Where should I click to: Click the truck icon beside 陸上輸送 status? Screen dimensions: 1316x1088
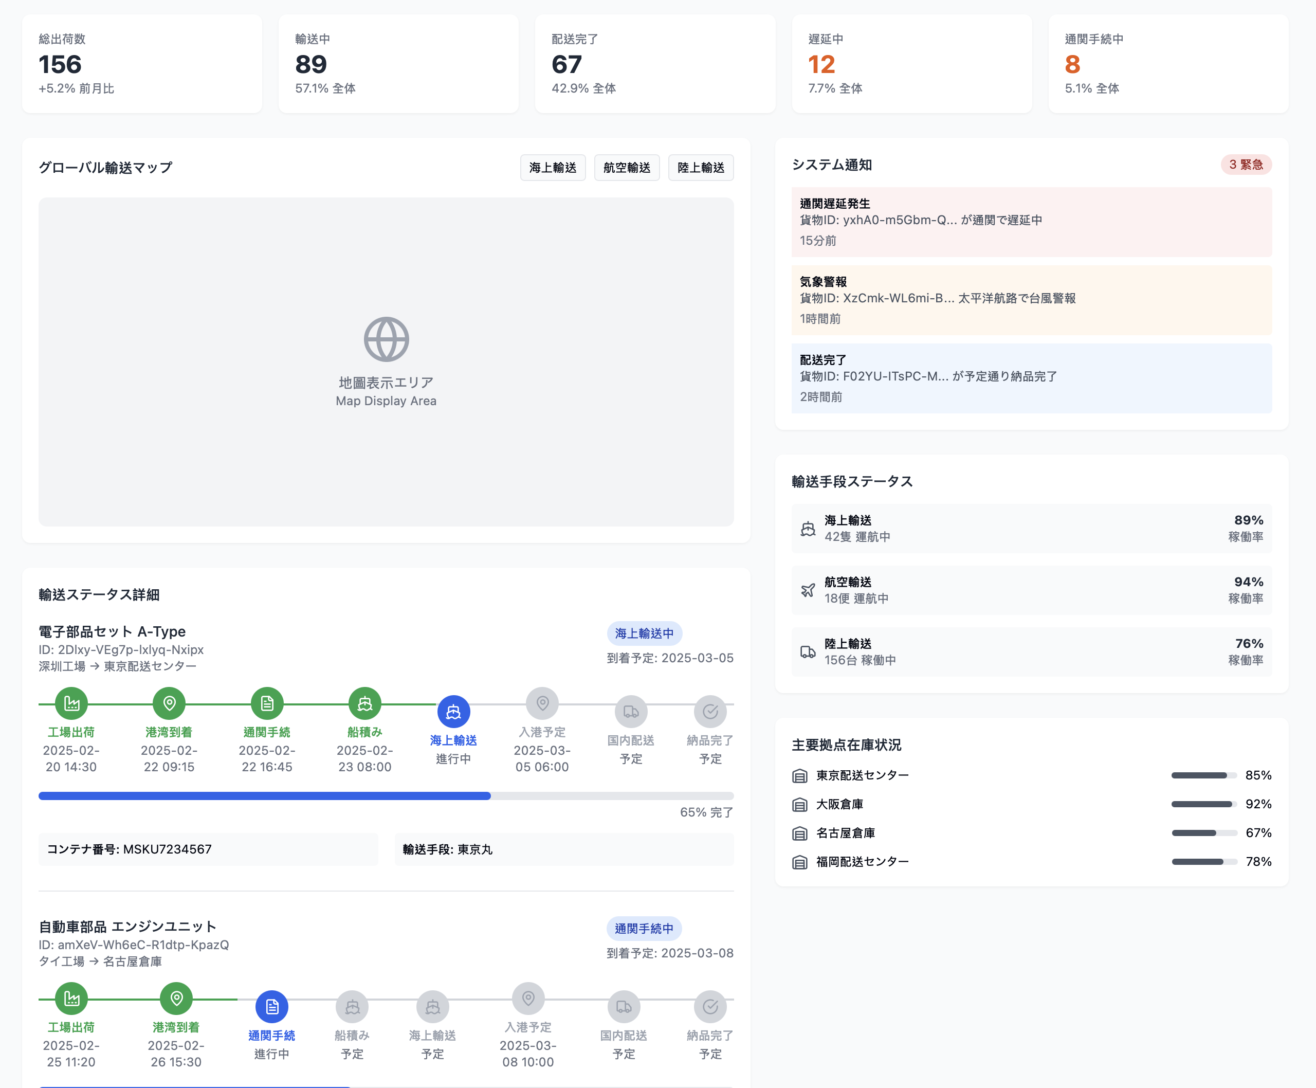point(808,652)
